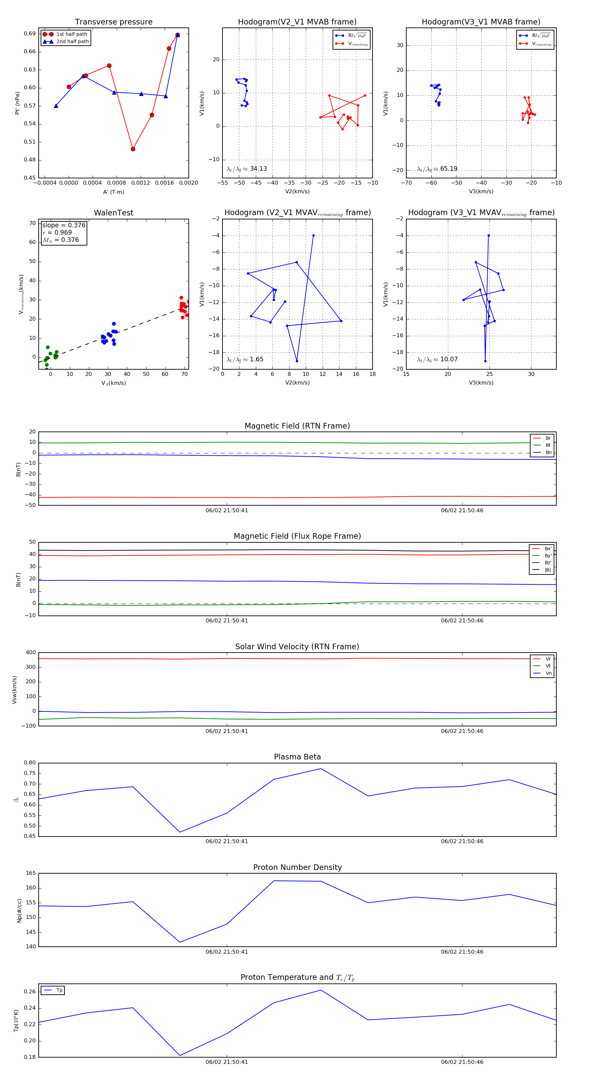This screenshot has height=1092, width=595.
Task: Click the 'slope = 0.376' text
Action: (64, 225)
